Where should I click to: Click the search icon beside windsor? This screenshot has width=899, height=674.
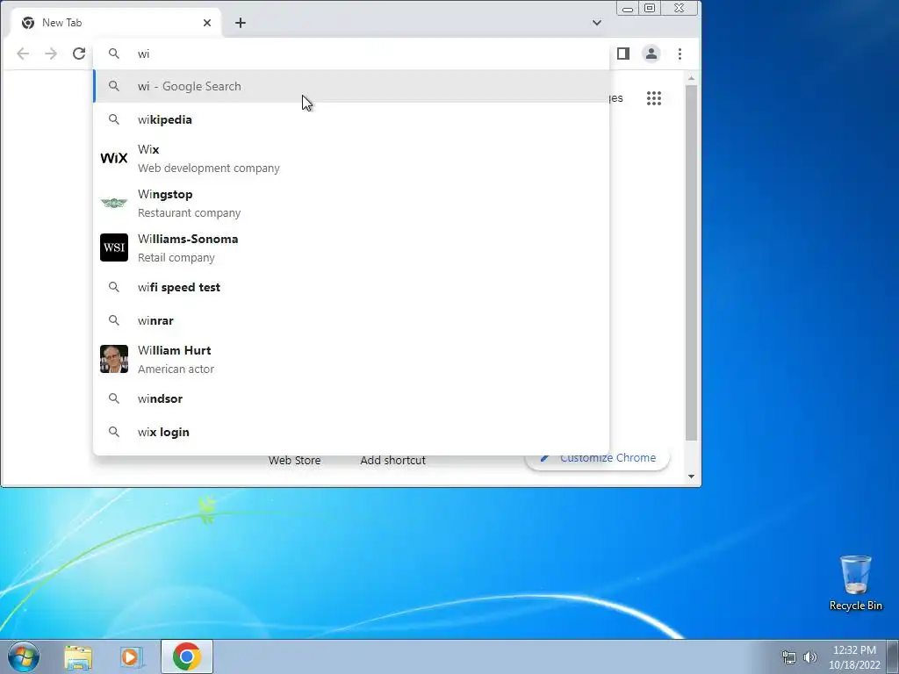click(114, 398)
